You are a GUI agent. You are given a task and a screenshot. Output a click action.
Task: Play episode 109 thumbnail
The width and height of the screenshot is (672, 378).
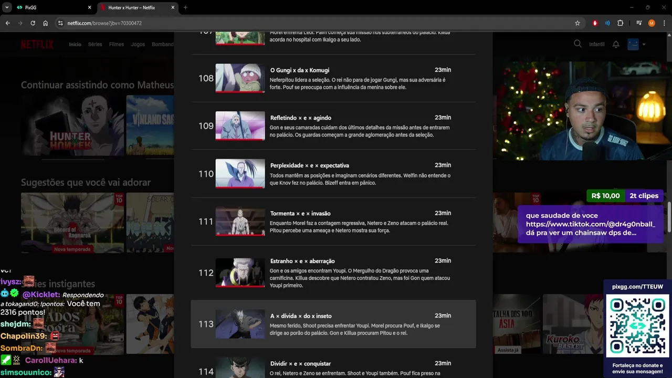point(240,126)
